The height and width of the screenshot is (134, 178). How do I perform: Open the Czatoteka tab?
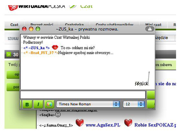coord(74,25)
